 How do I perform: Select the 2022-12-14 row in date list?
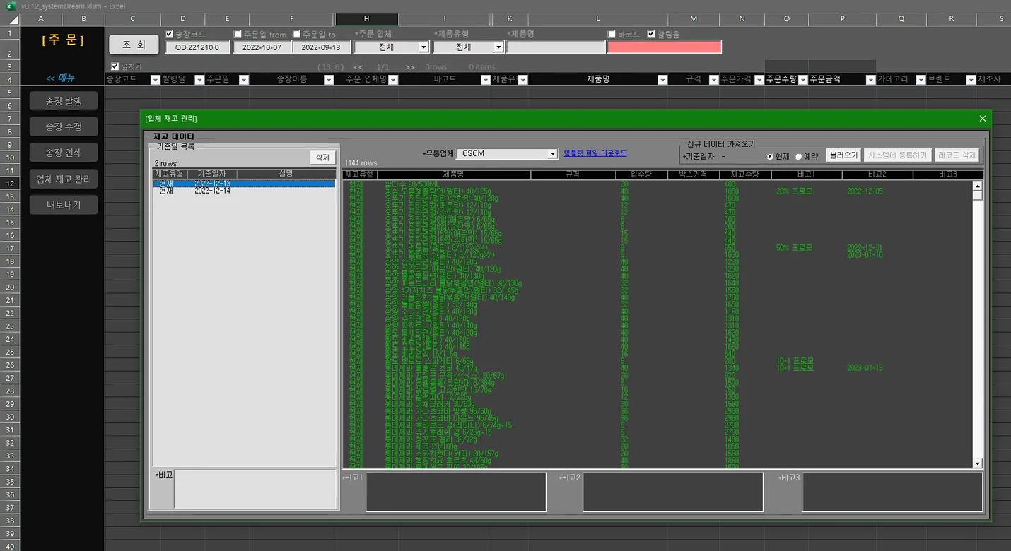point(244,191)
